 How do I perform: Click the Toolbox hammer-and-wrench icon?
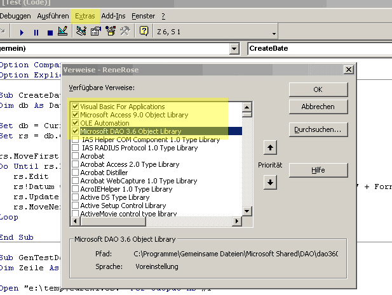[125, 31]
